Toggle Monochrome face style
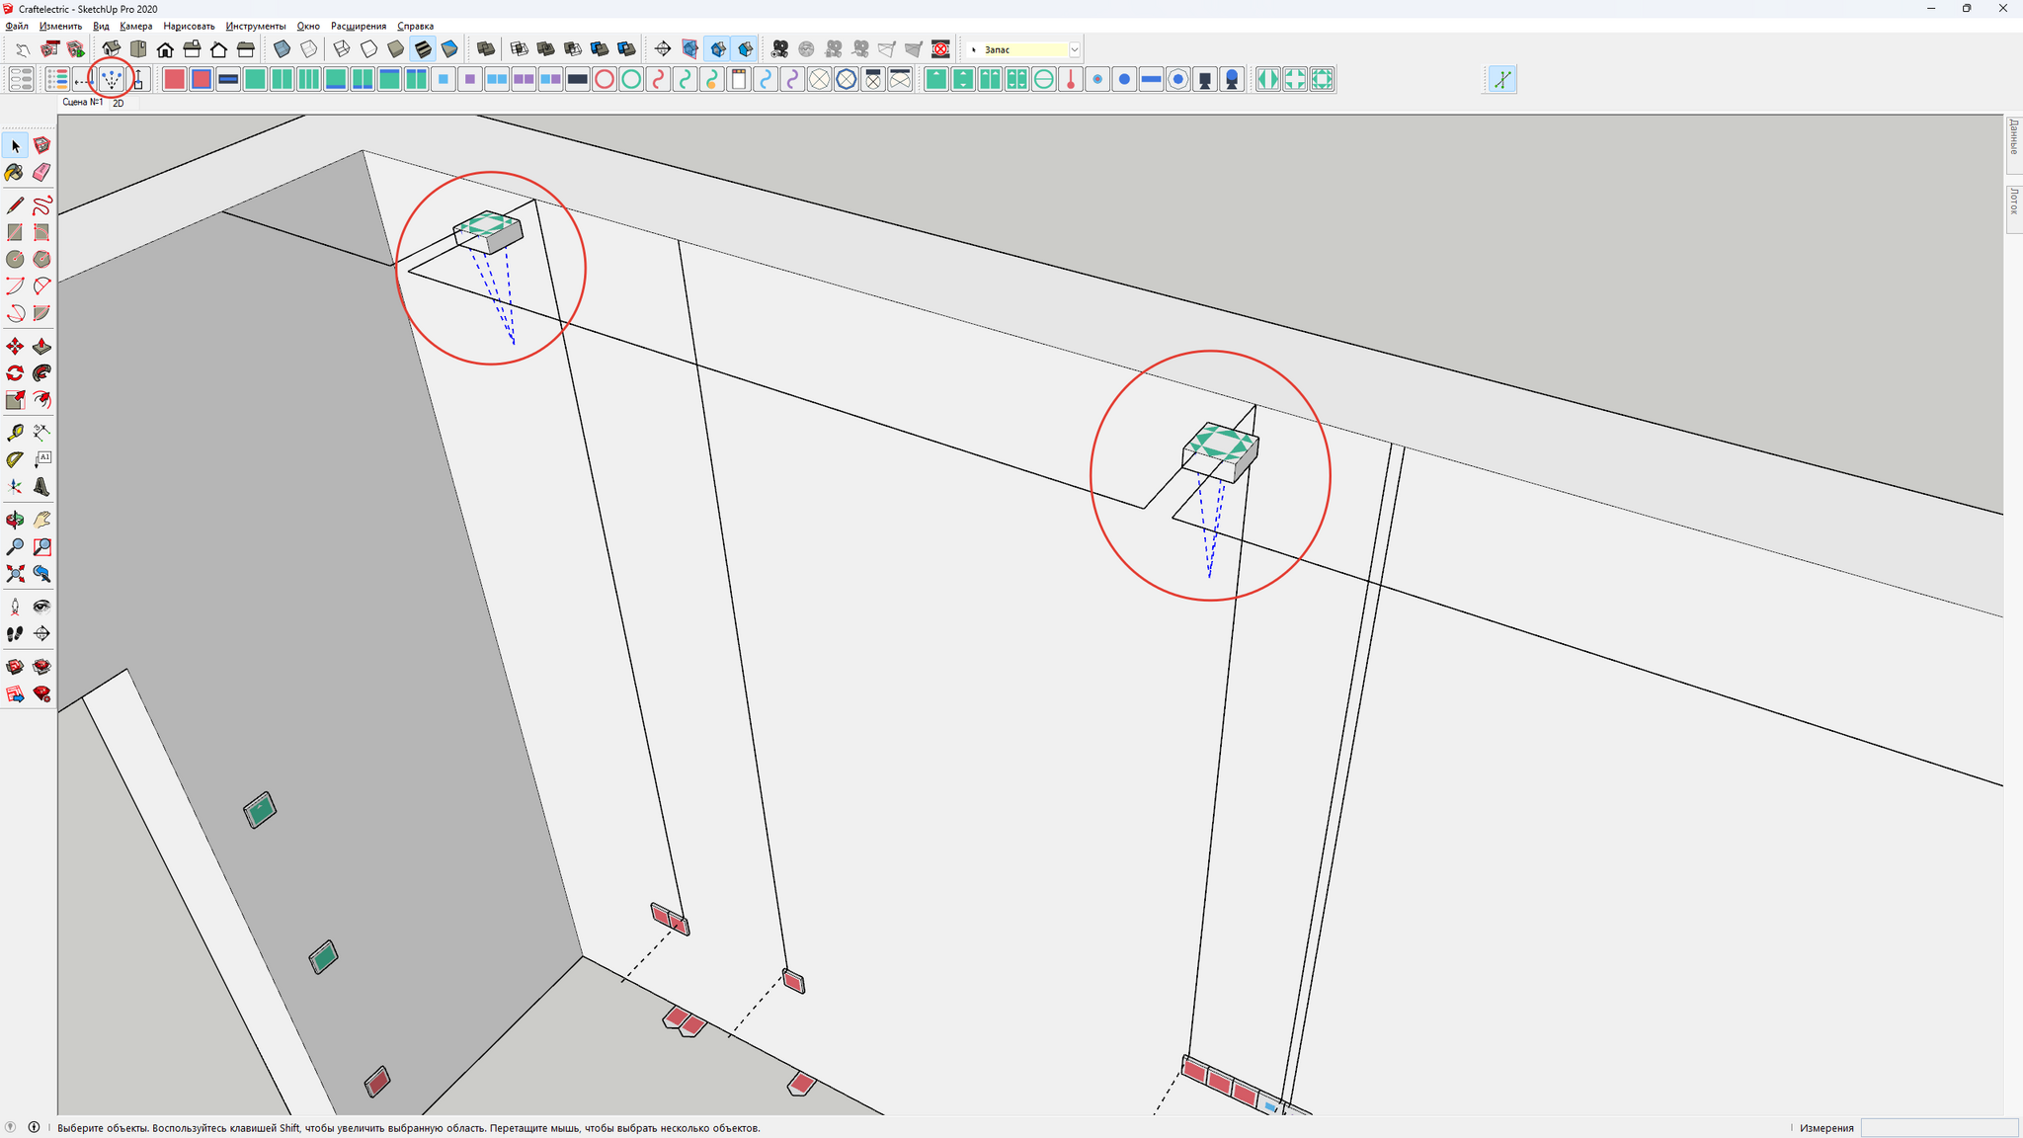Image resolution: width=2023 pixels, height=1138 pixels. 449,48
